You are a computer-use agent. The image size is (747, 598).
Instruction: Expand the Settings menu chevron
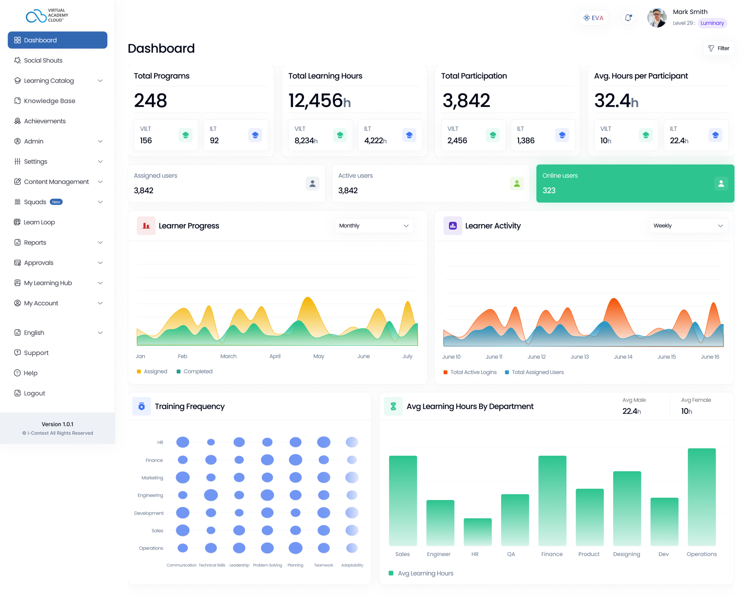coord(100,161)
